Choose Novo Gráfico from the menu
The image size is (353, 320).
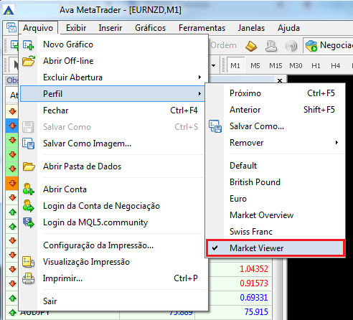(x=113, y=44)
